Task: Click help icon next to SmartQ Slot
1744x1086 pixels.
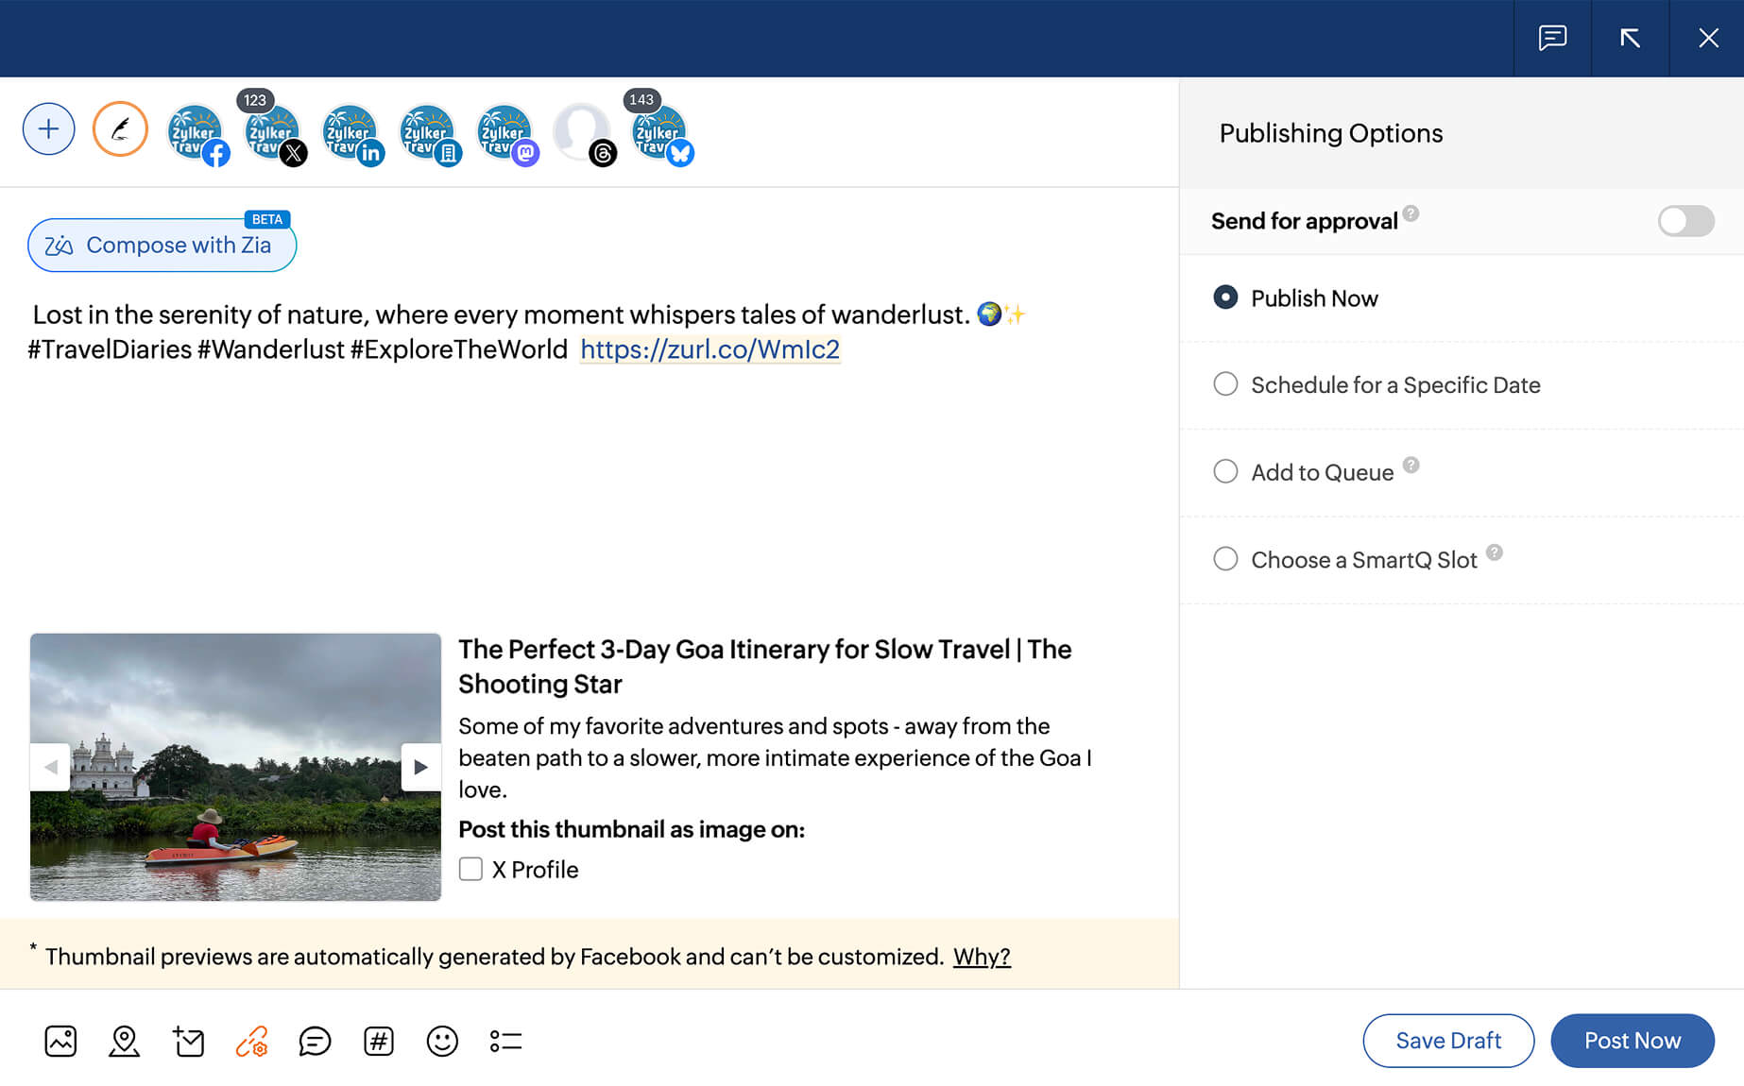Action: click(x=1494, y=552)
